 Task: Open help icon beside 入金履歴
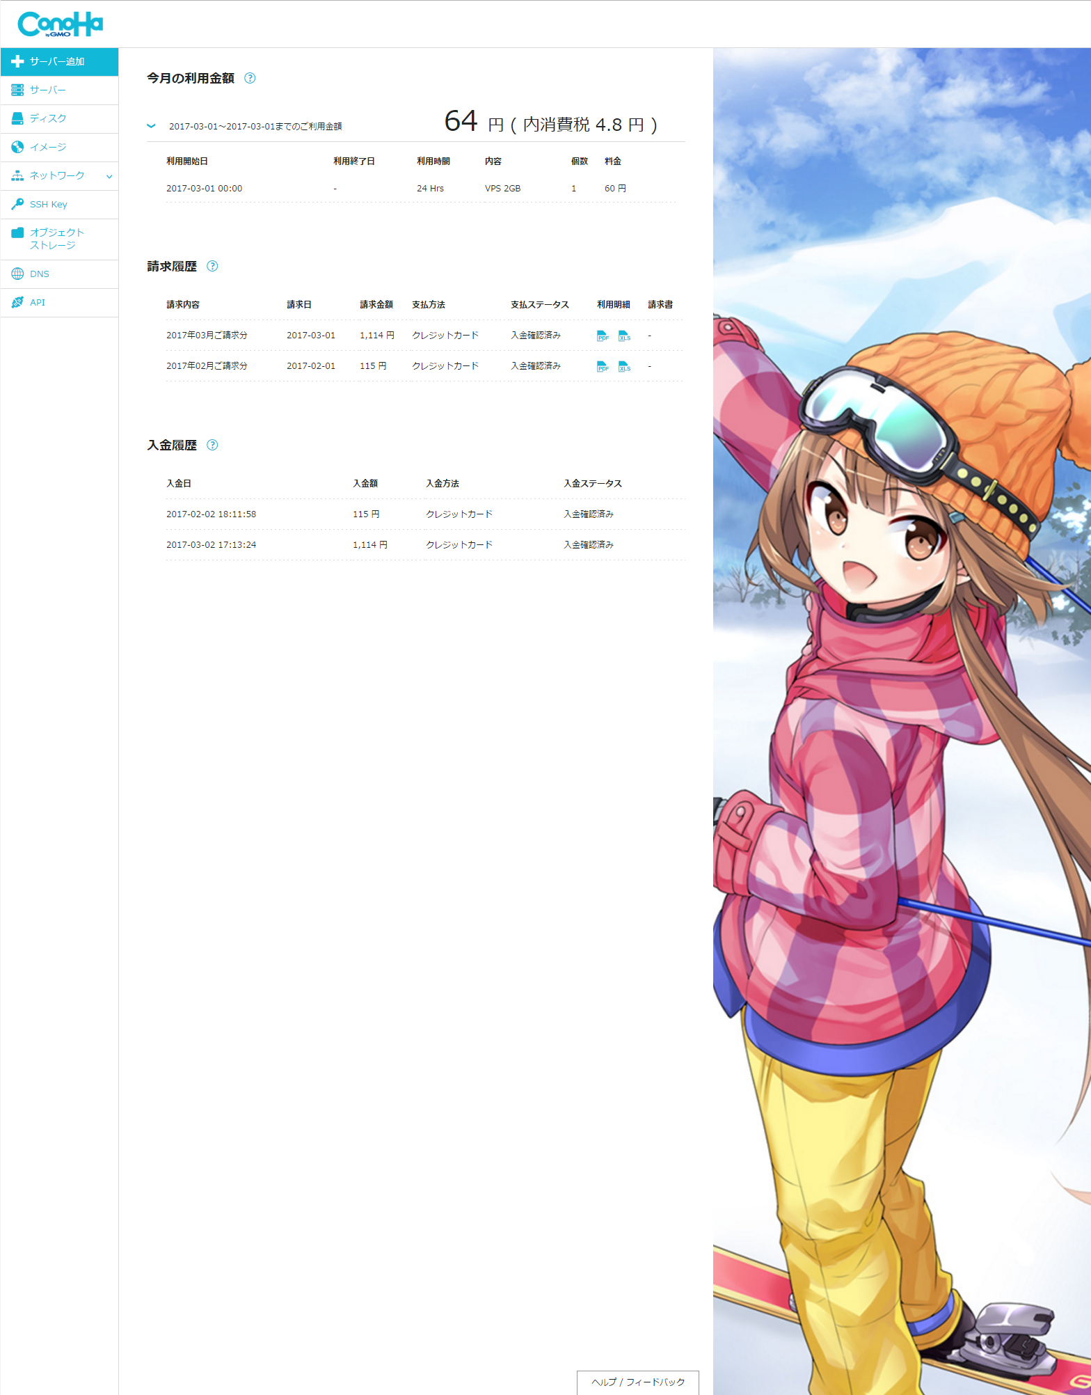point(213,445)
